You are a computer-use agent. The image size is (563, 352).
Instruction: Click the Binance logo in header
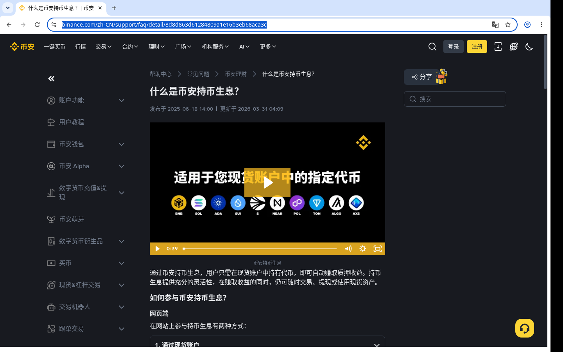pos(22,47)
